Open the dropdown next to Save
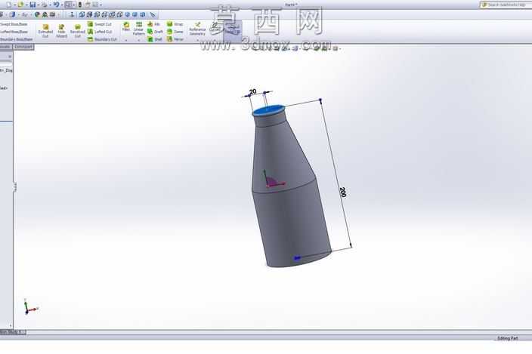532x354 pixels. [39, 5]
